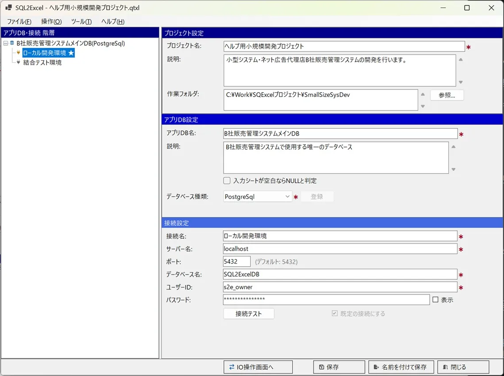Click the 閉じる button
Image resolution: width=504 pixels, height=376 pixels.
tap(463, 367)
